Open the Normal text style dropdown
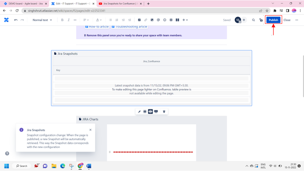This screenshot has width=304, height=171. coord(42,20)
